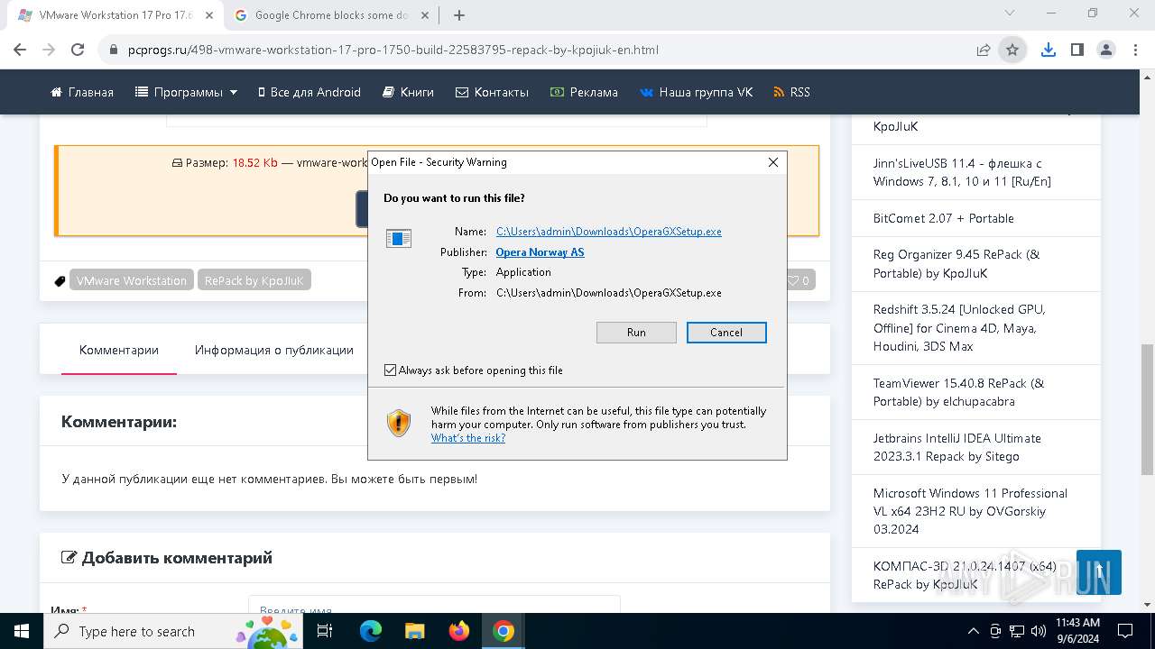This screenshot has height=649, width=1155.
Task: Click the Type here to search box
Action: click(x=171, y=631)
